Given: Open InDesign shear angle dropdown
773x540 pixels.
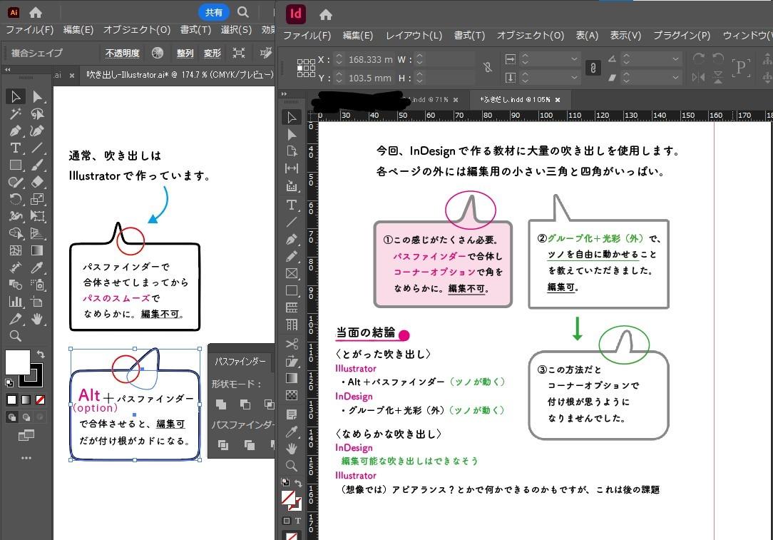Looking at the screenshot, I should (x=676, y=78).
